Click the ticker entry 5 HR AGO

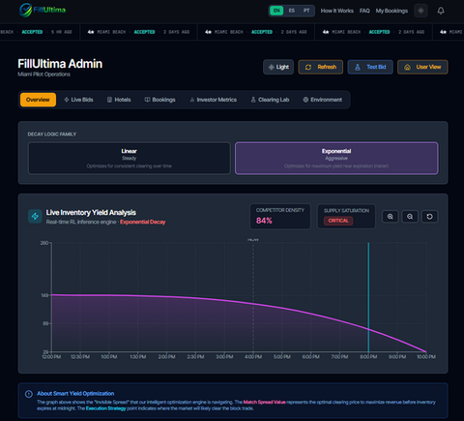coord(61,32)
